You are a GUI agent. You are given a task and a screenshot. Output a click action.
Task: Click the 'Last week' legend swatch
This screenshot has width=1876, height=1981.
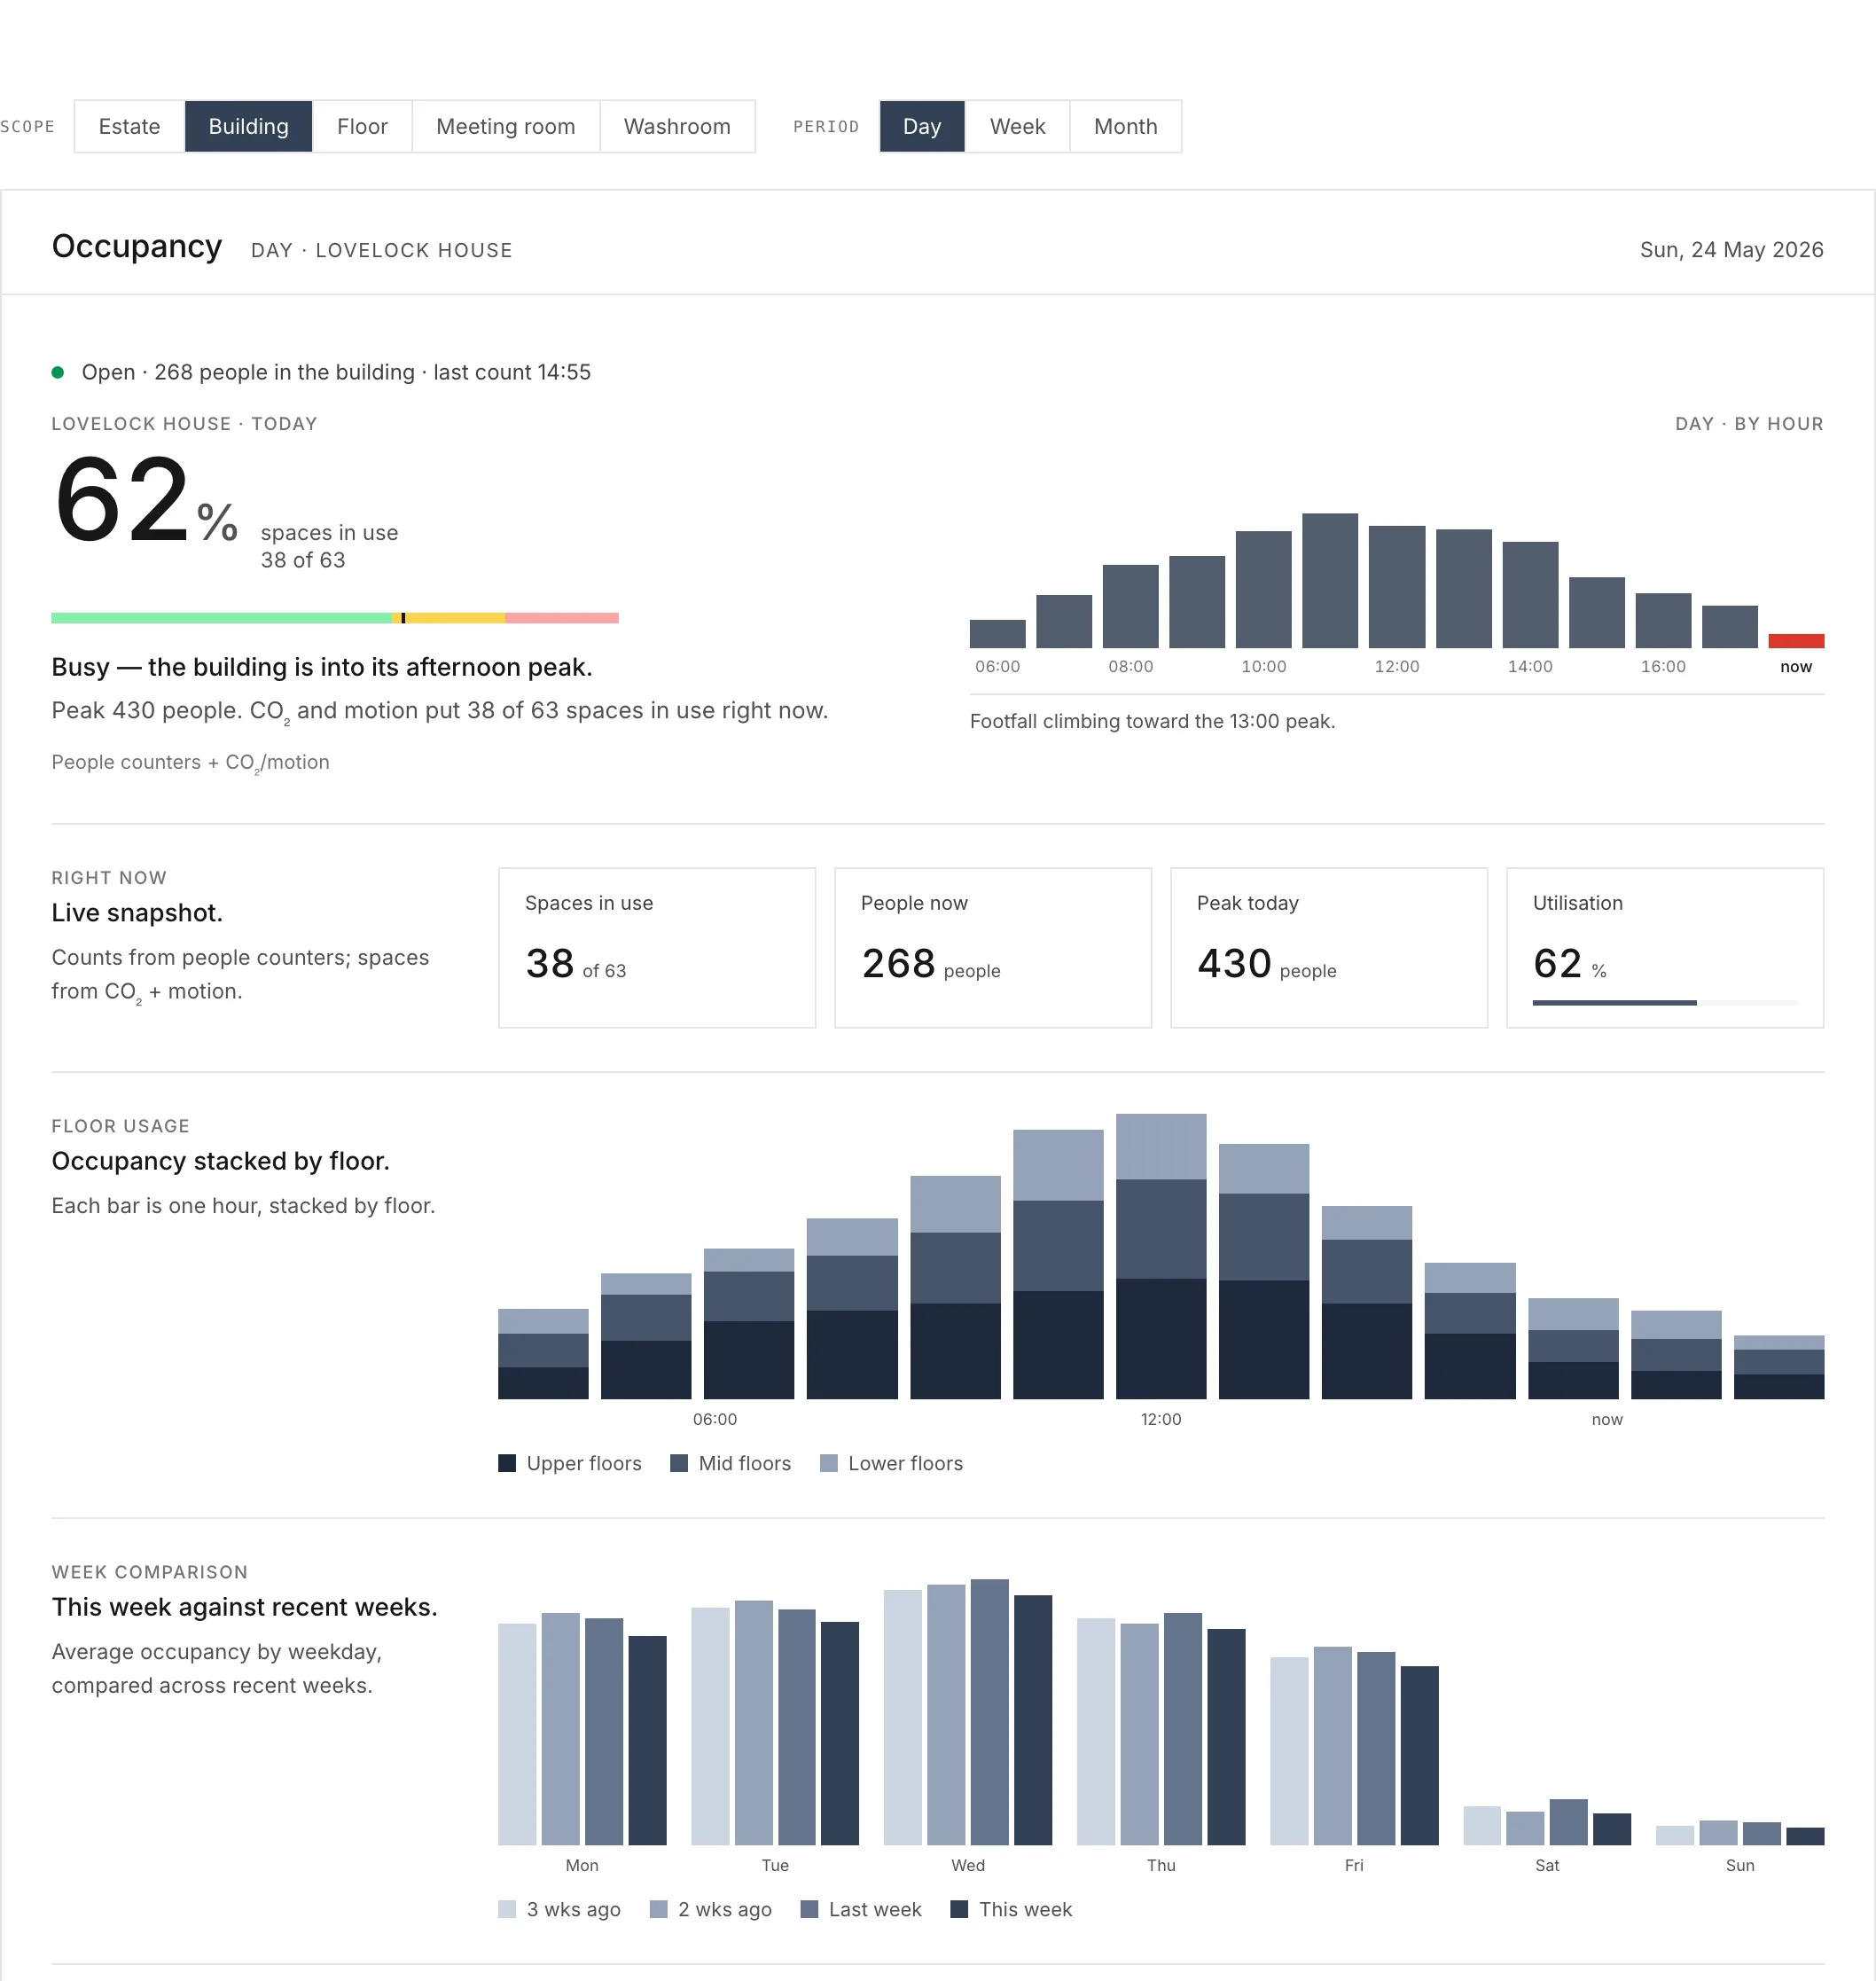click(x=810, y=1909)
